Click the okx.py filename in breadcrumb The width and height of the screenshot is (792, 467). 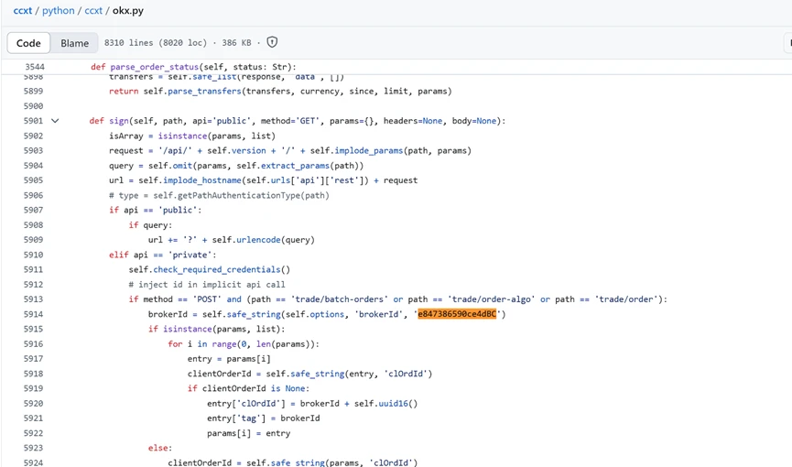point(128,11)
